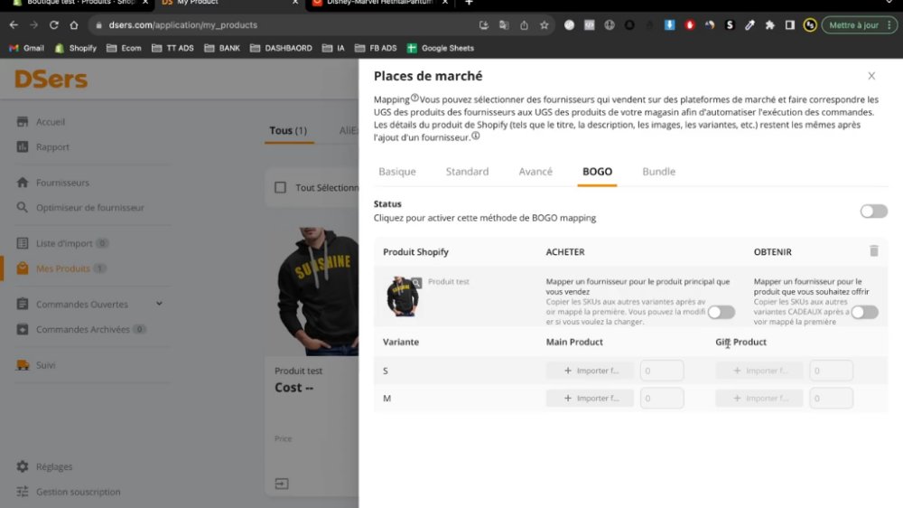Open the Fournisseurs home icon in sidebar
The width and height of the screenshot is (903, 508).
(x=23, y=183)
